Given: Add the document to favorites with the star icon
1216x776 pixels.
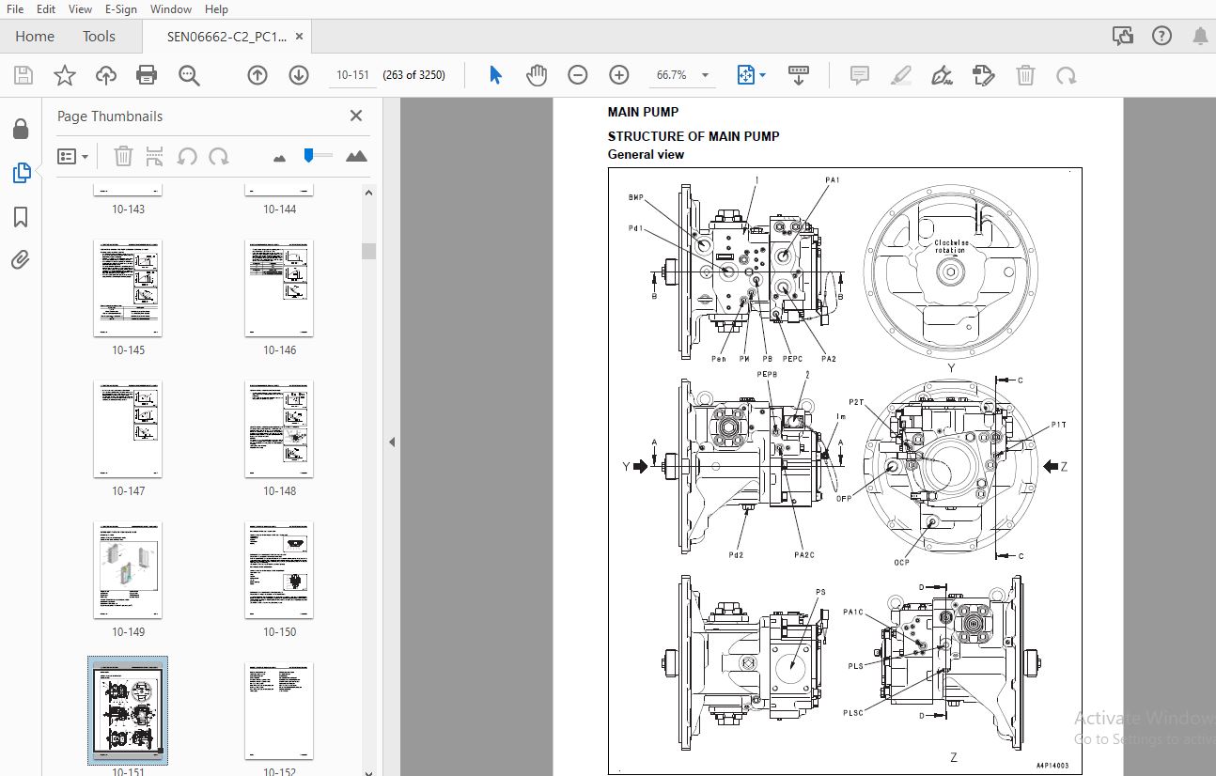Looking at the screenshot, I should coord(65,75).
